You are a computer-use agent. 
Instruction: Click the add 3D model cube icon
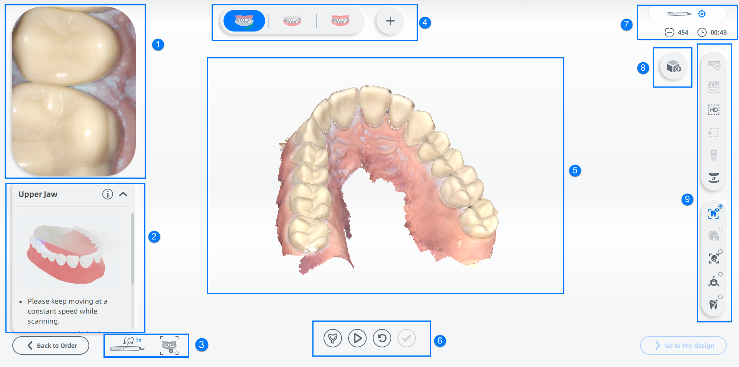tap(673, 67)
